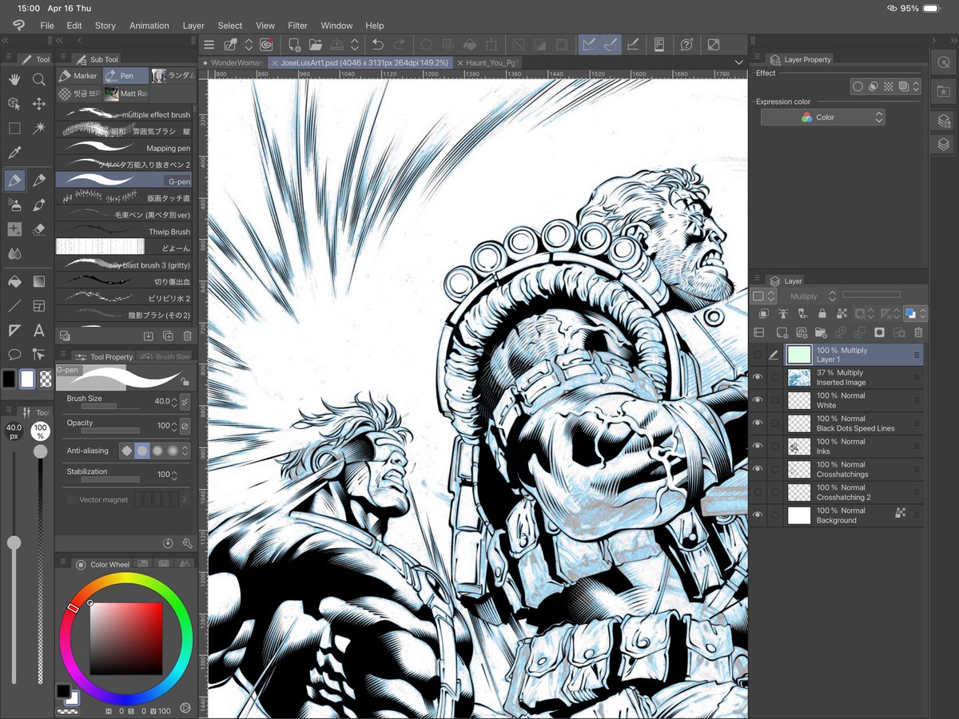The width and height of the screenshot is (959, 719).
Task: Select the Figure line tool
Action: 14,306
